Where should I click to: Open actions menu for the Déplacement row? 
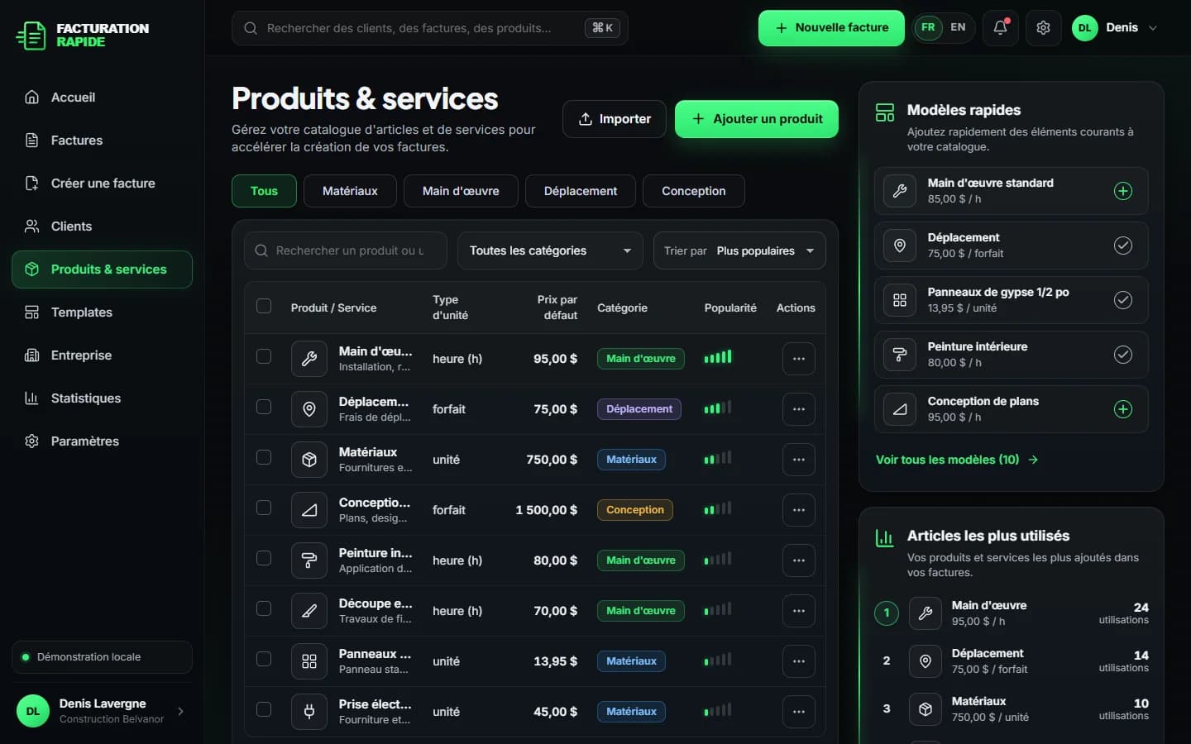[x=798, y=409]
